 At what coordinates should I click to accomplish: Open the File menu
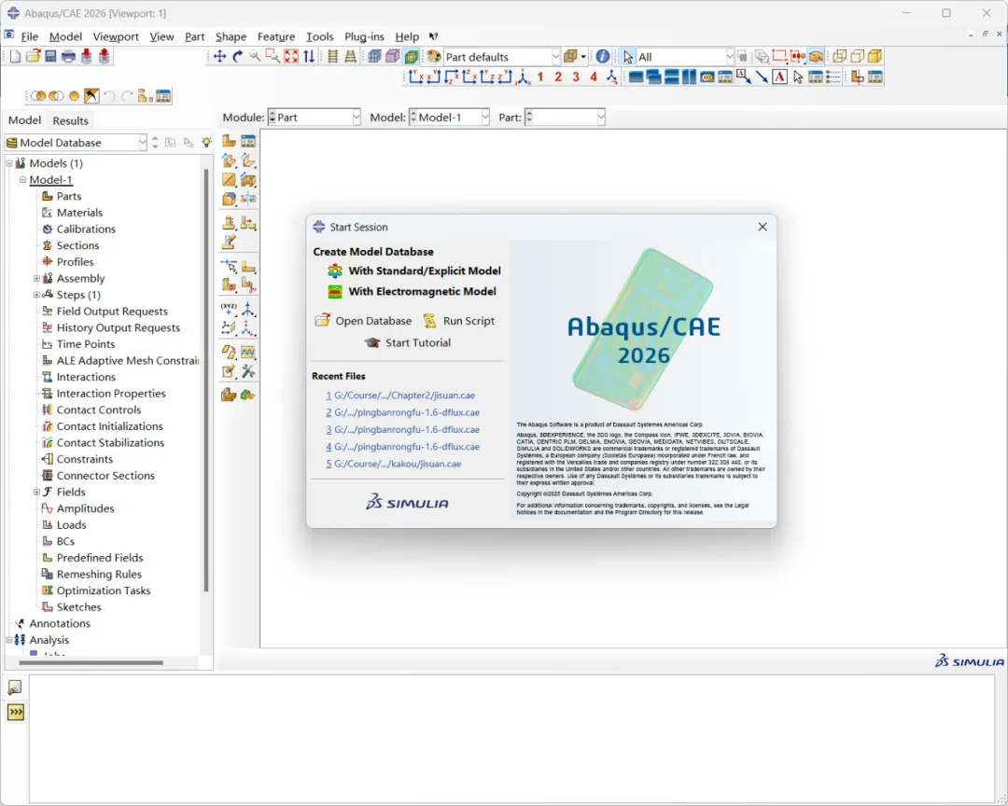click(30, 36)
